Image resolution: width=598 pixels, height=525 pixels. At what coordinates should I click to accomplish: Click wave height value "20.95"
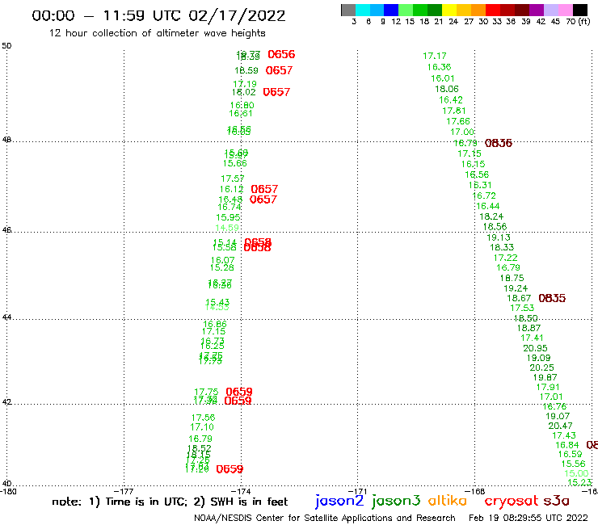535,348
